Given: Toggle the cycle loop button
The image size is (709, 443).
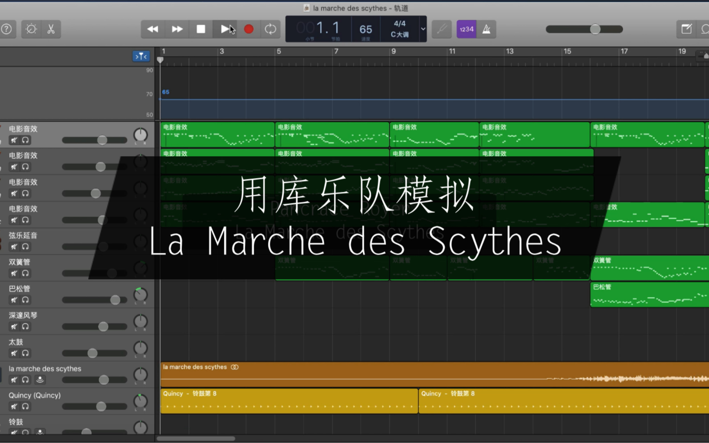Looking at the screenshot, I should 270,29.
